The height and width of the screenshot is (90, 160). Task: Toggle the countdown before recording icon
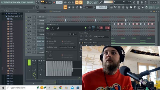click(x=73, y=2)
